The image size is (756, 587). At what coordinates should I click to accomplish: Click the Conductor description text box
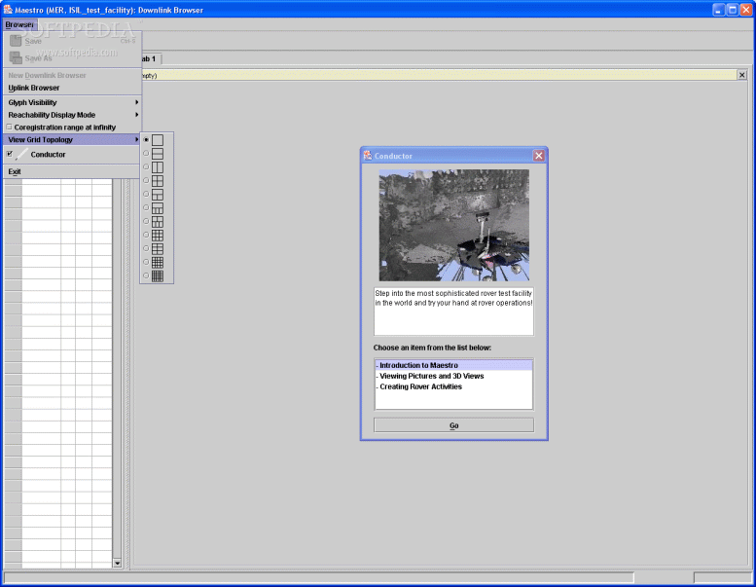[x=453, y=312]
